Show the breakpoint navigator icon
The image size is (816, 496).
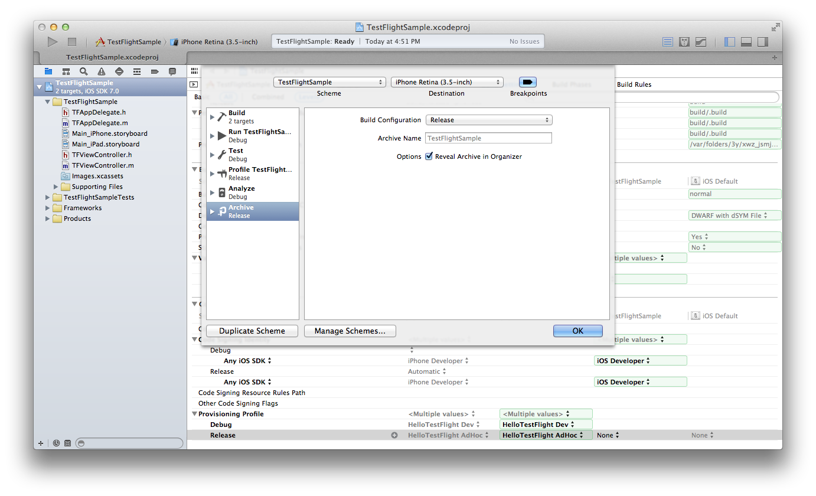[155, 71]
